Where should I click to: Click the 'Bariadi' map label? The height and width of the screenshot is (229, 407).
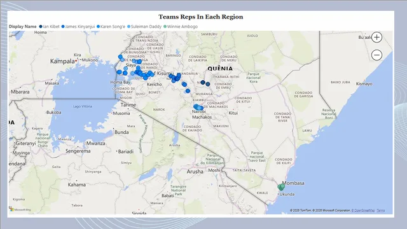click(x=126, y=151)
